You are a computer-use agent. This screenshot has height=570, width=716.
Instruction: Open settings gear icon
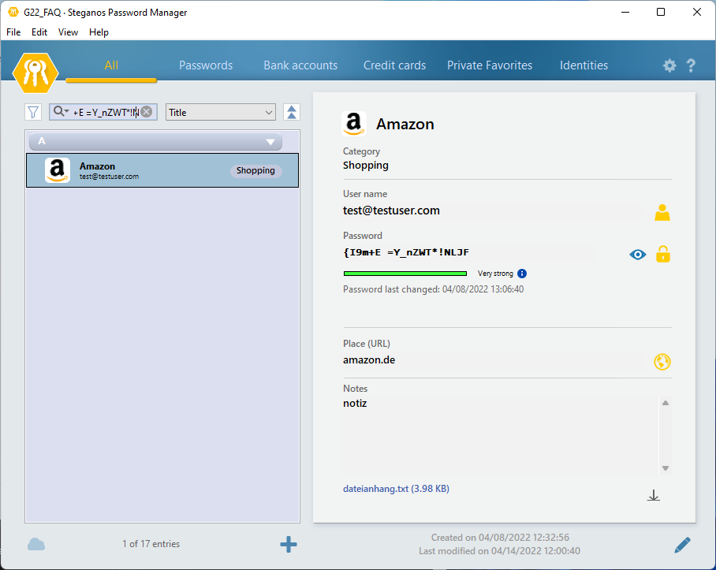pos(669,66)
